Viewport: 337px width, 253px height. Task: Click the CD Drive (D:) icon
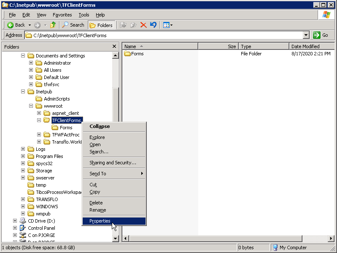pos(23,221)
